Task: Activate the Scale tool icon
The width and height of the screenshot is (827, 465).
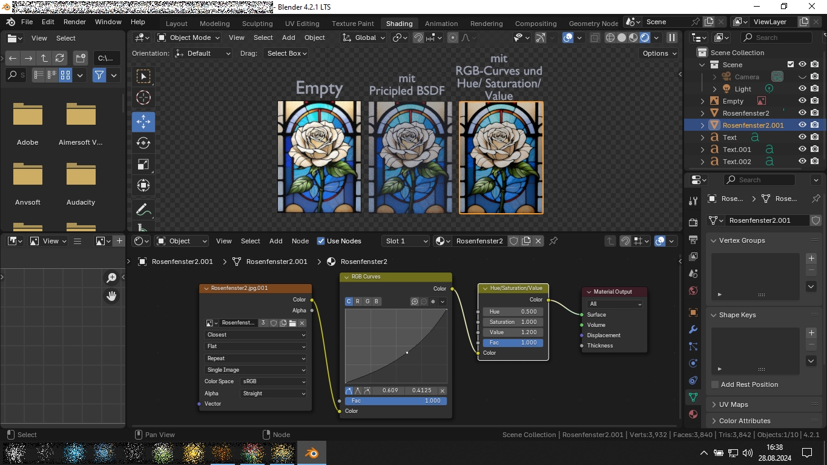Action: [143, 165]
